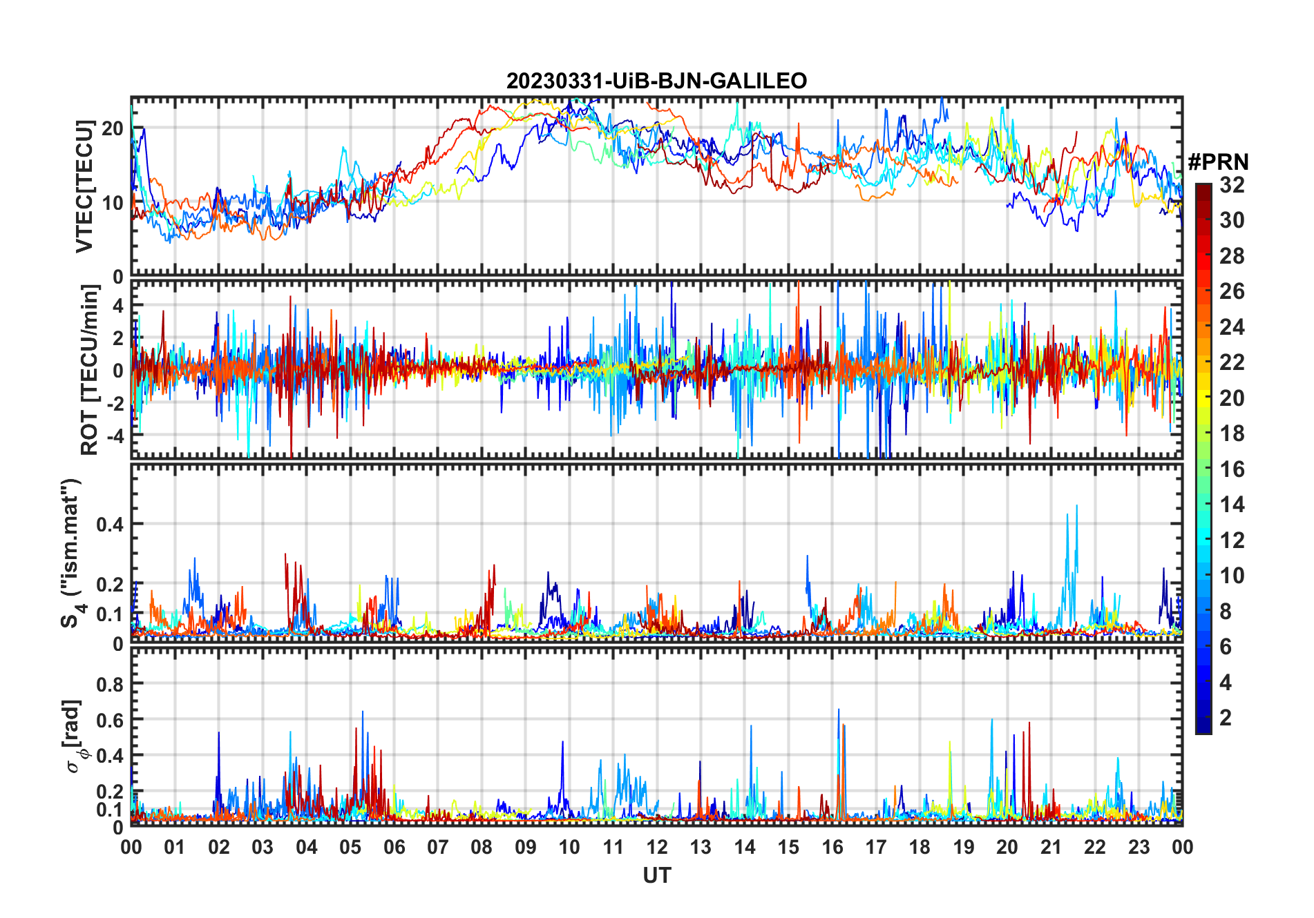Click colorbar tick label 6
1314x918 pixels.
1226,647
